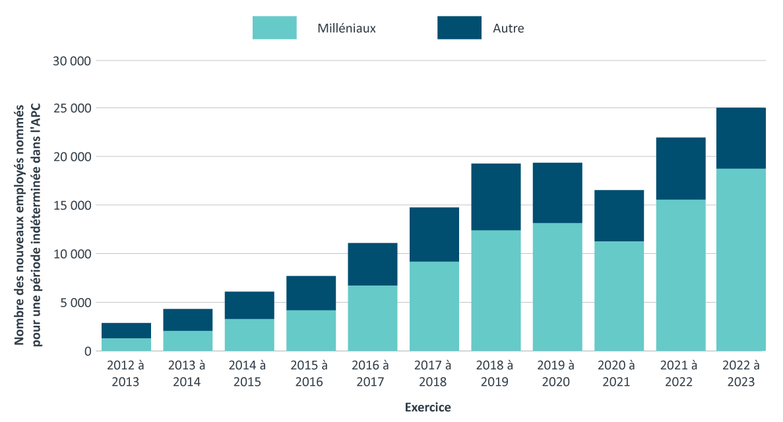Click the Autre bar segment for 2022 à 2023
This screenshot has height=422, width=783.
pyautogui.click(x=741, y=138)
